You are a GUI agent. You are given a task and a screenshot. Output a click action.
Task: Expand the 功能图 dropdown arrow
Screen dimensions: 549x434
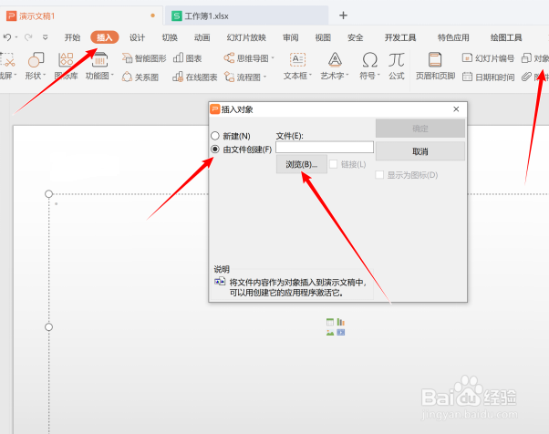(x=112, y=76)
